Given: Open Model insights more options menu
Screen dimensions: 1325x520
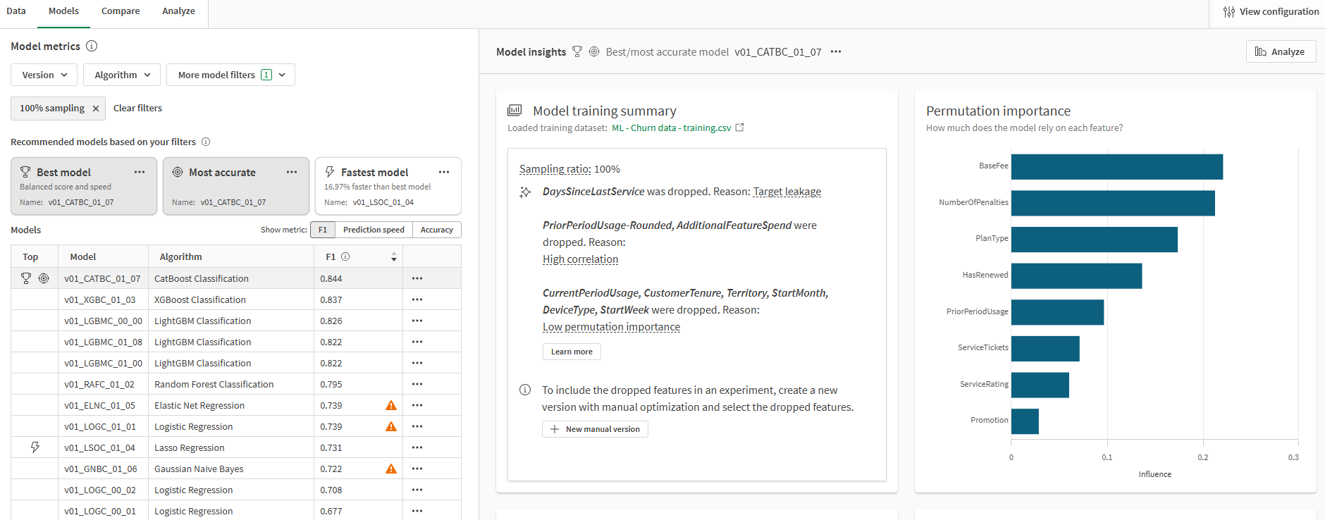Looking at the screenshot, I should [x=836, y=52].
